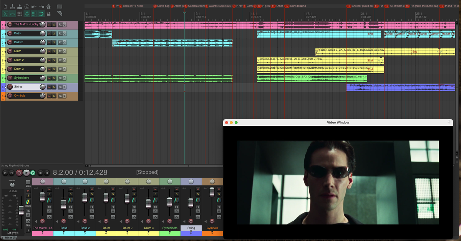Click the Open Project toolbar icon

tap(13, 7)
